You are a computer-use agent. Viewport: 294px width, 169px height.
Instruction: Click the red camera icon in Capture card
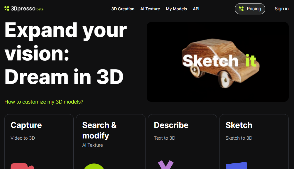coord(22,166)
